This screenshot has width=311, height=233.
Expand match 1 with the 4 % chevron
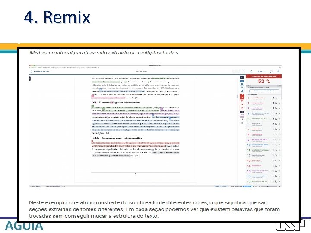click(x=279, y=98)
